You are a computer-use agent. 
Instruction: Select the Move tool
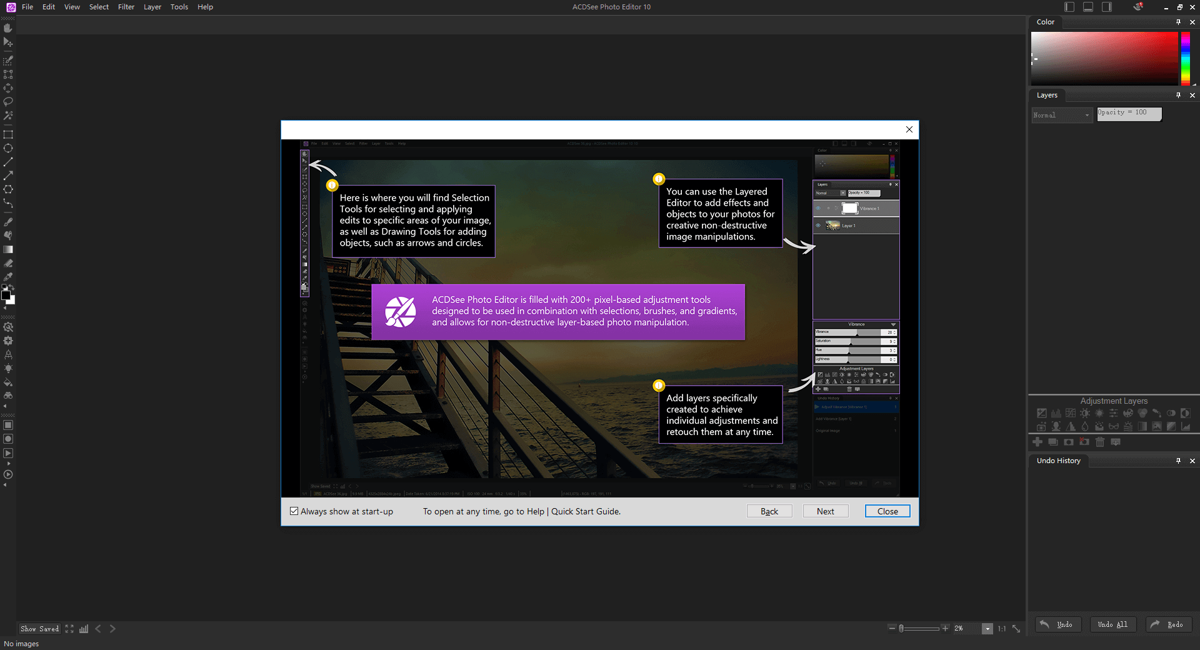(8, 42)
